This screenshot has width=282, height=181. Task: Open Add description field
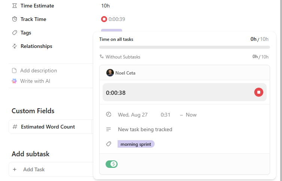click(x=39, y=70)
